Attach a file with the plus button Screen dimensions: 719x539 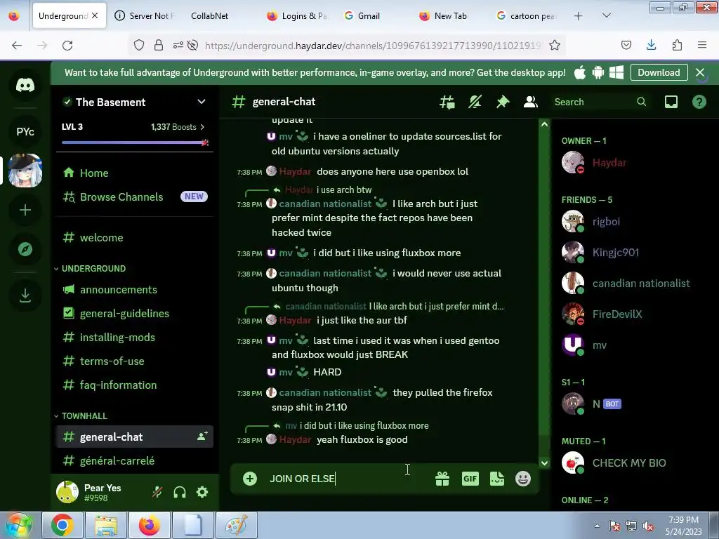[x=250, y=479]
